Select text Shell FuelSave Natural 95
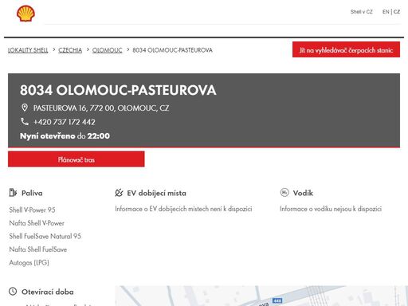 coord(45,236)
